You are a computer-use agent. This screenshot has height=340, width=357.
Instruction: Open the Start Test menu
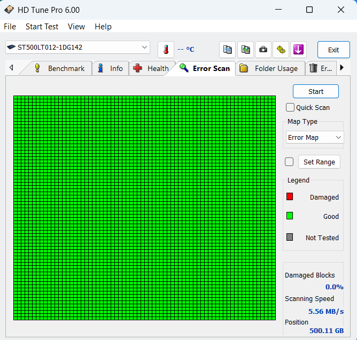click(x=42, y=27)
